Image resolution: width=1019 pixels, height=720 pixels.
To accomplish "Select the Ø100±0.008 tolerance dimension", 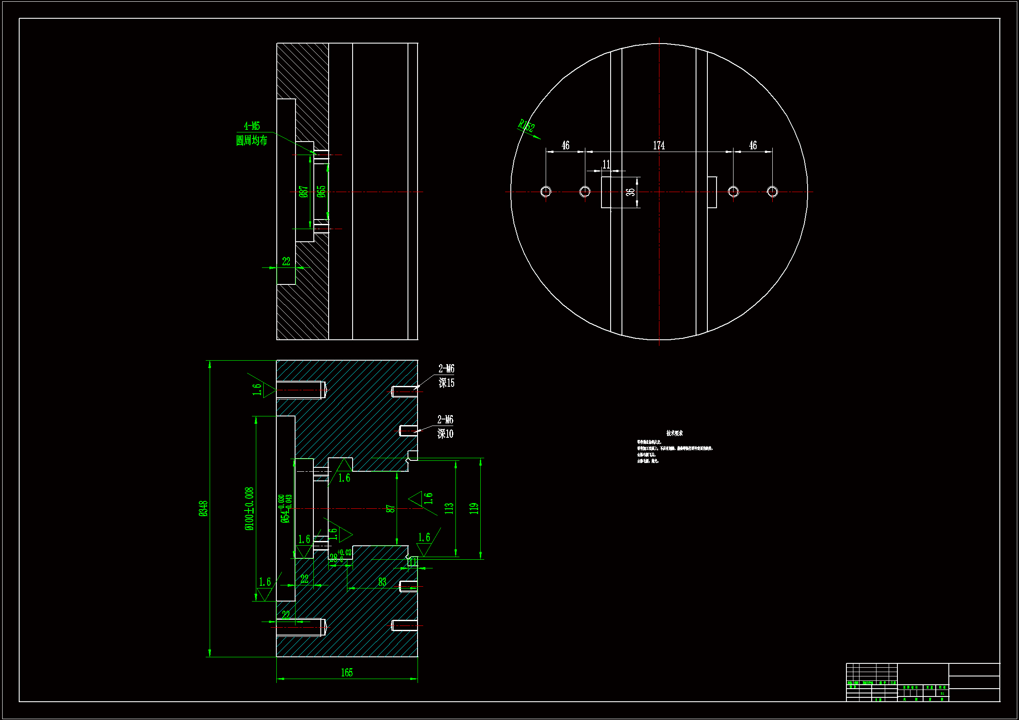I will pos(249,508).
